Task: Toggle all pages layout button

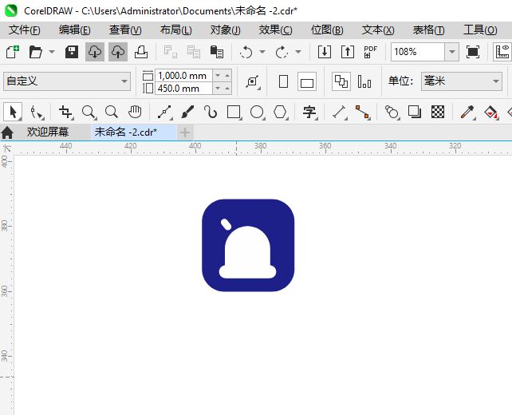Action: pos(341,81)
